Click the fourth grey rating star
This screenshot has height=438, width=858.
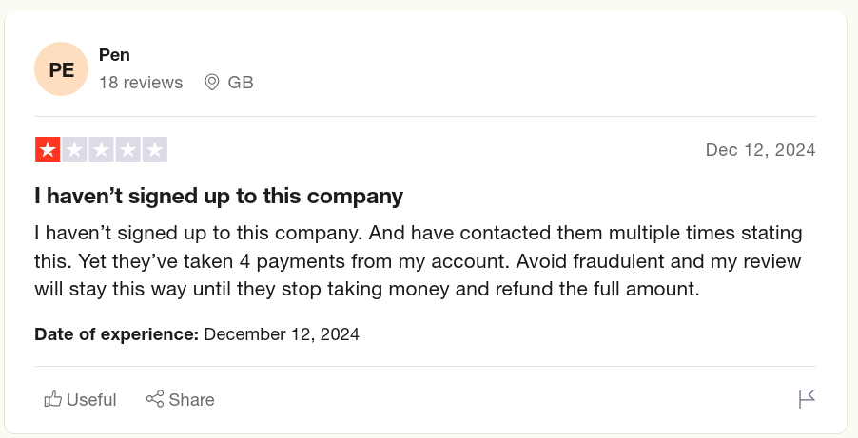pos(128,149)
